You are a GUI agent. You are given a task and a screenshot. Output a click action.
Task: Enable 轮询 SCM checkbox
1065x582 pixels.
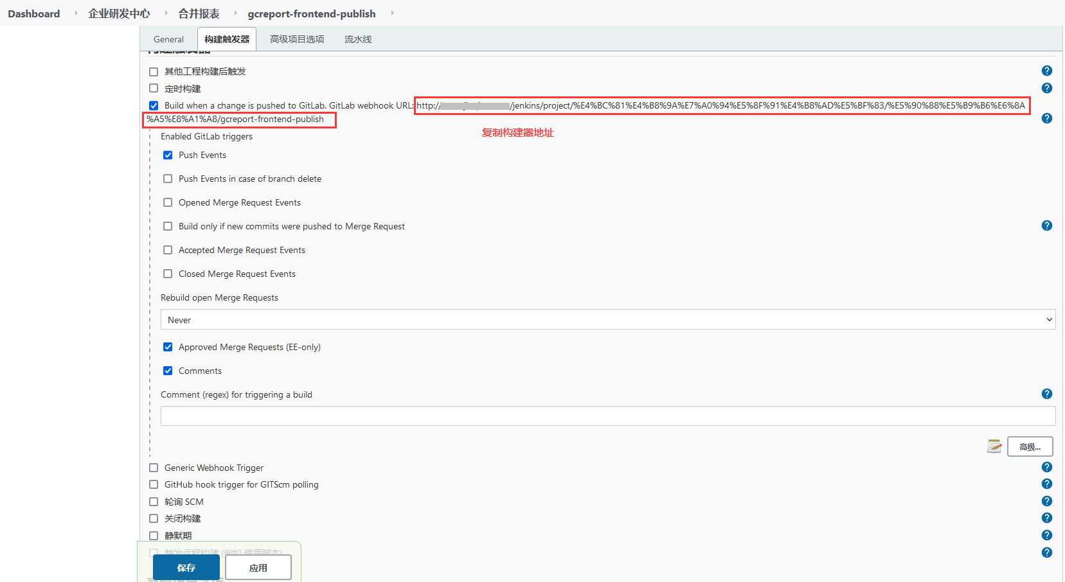(x=154, y=502)
